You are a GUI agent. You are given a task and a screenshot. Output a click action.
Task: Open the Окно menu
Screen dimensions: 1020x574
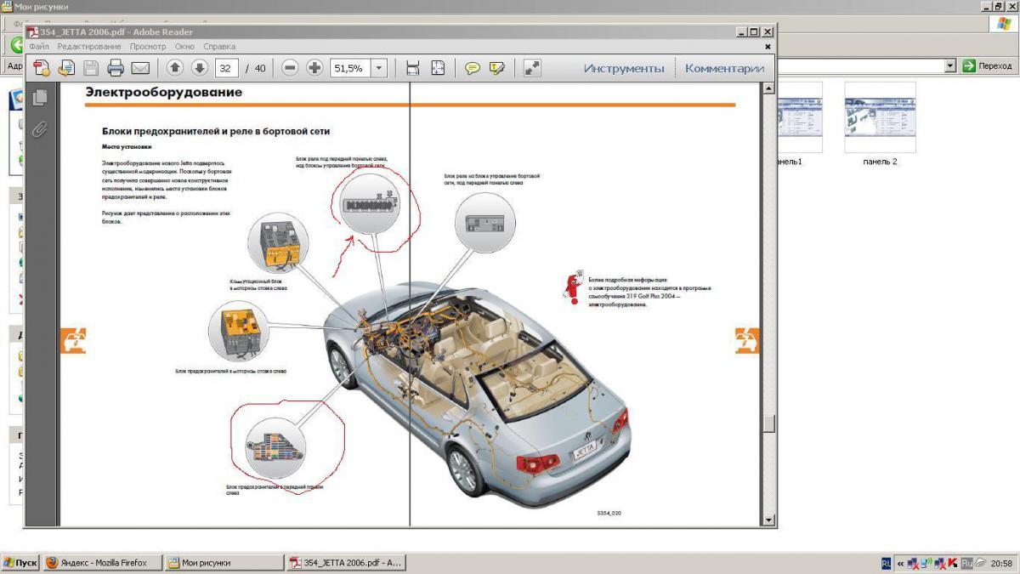tap(184, 47)
